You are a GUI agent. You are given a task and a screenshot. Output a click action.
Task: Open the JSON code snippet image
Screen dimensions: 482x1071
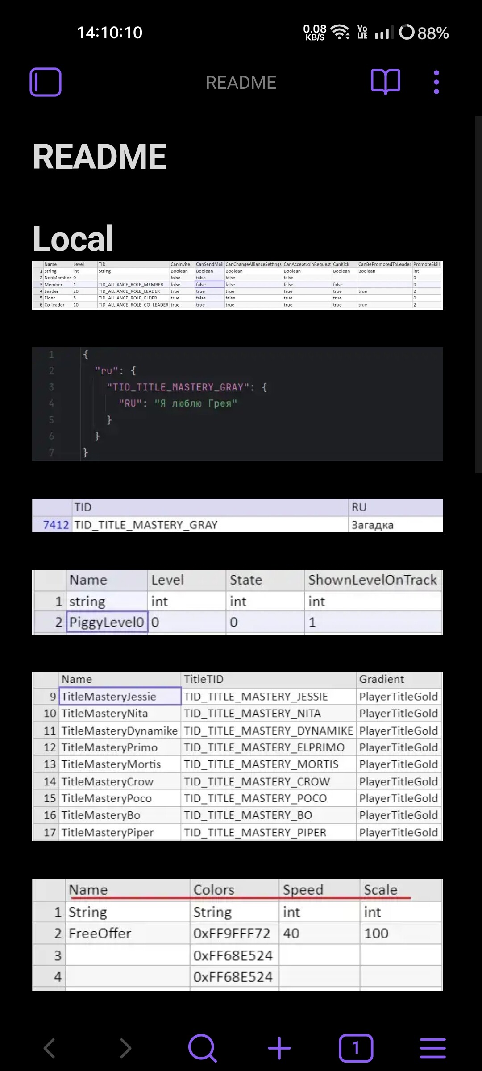pos(237,404)
